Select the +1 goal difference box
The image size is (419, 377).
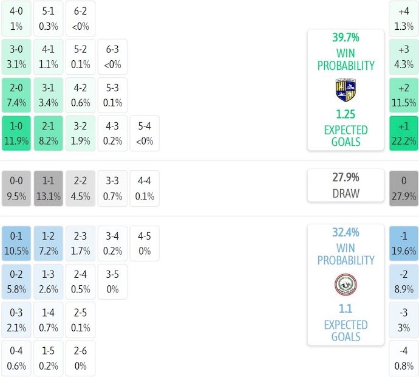pos(404,133)
